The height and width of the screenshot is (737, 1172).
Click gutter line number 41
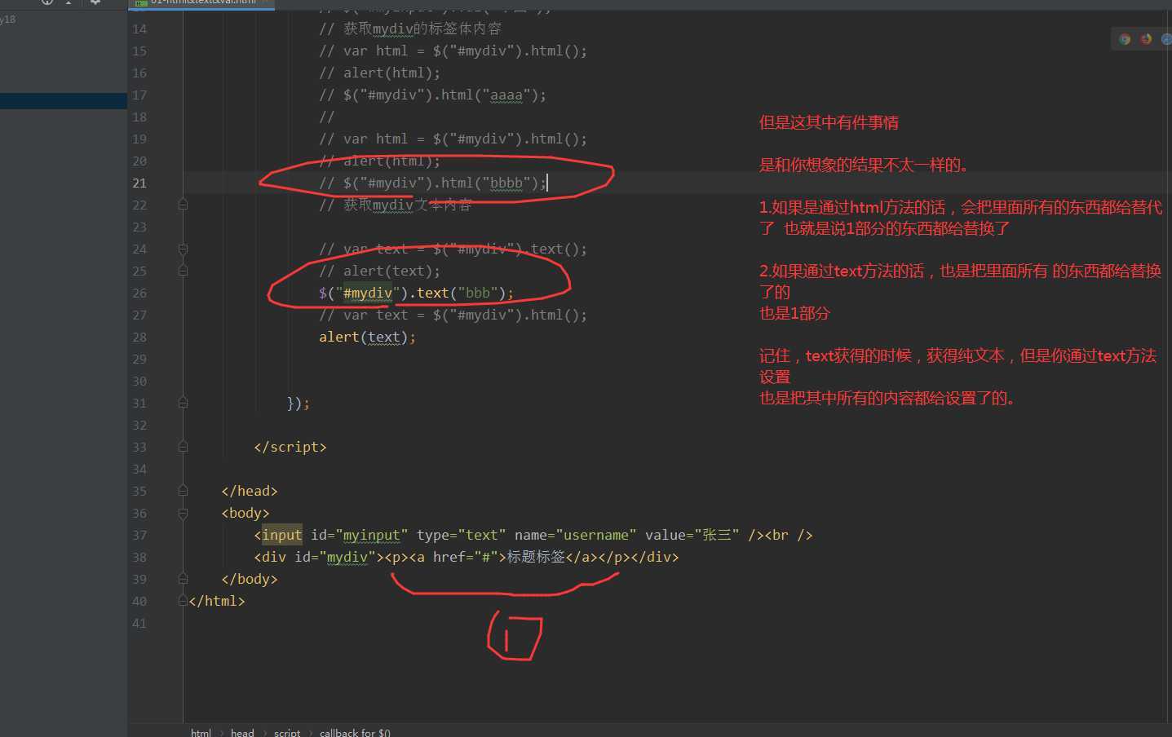[x=139, y=623]
